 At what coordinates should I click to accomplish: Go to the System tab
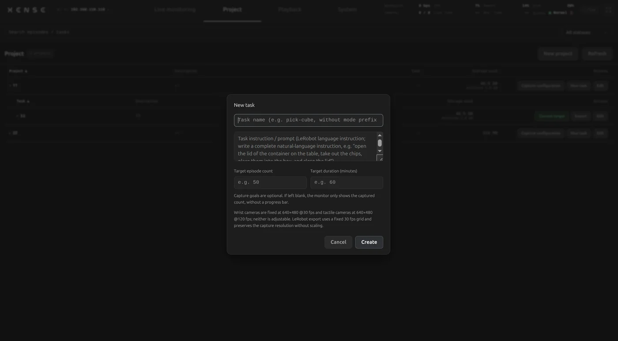click(347, 9)
